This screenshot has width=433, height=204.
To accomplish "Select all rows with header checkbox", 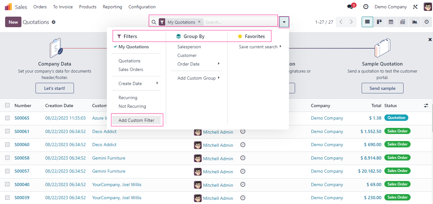I will [x=7, y=105].
